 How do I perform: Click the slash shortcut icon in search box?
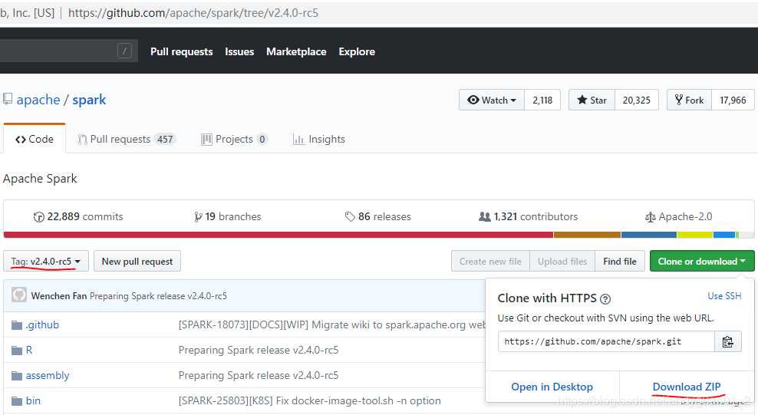click(124, 50)
